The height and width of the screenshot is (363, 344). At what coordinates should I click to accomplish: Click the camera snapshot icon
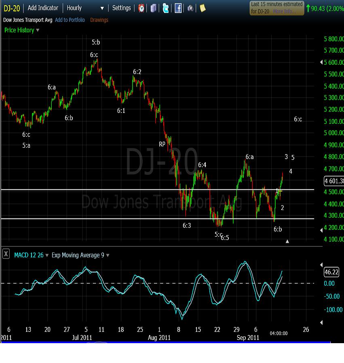190,8
